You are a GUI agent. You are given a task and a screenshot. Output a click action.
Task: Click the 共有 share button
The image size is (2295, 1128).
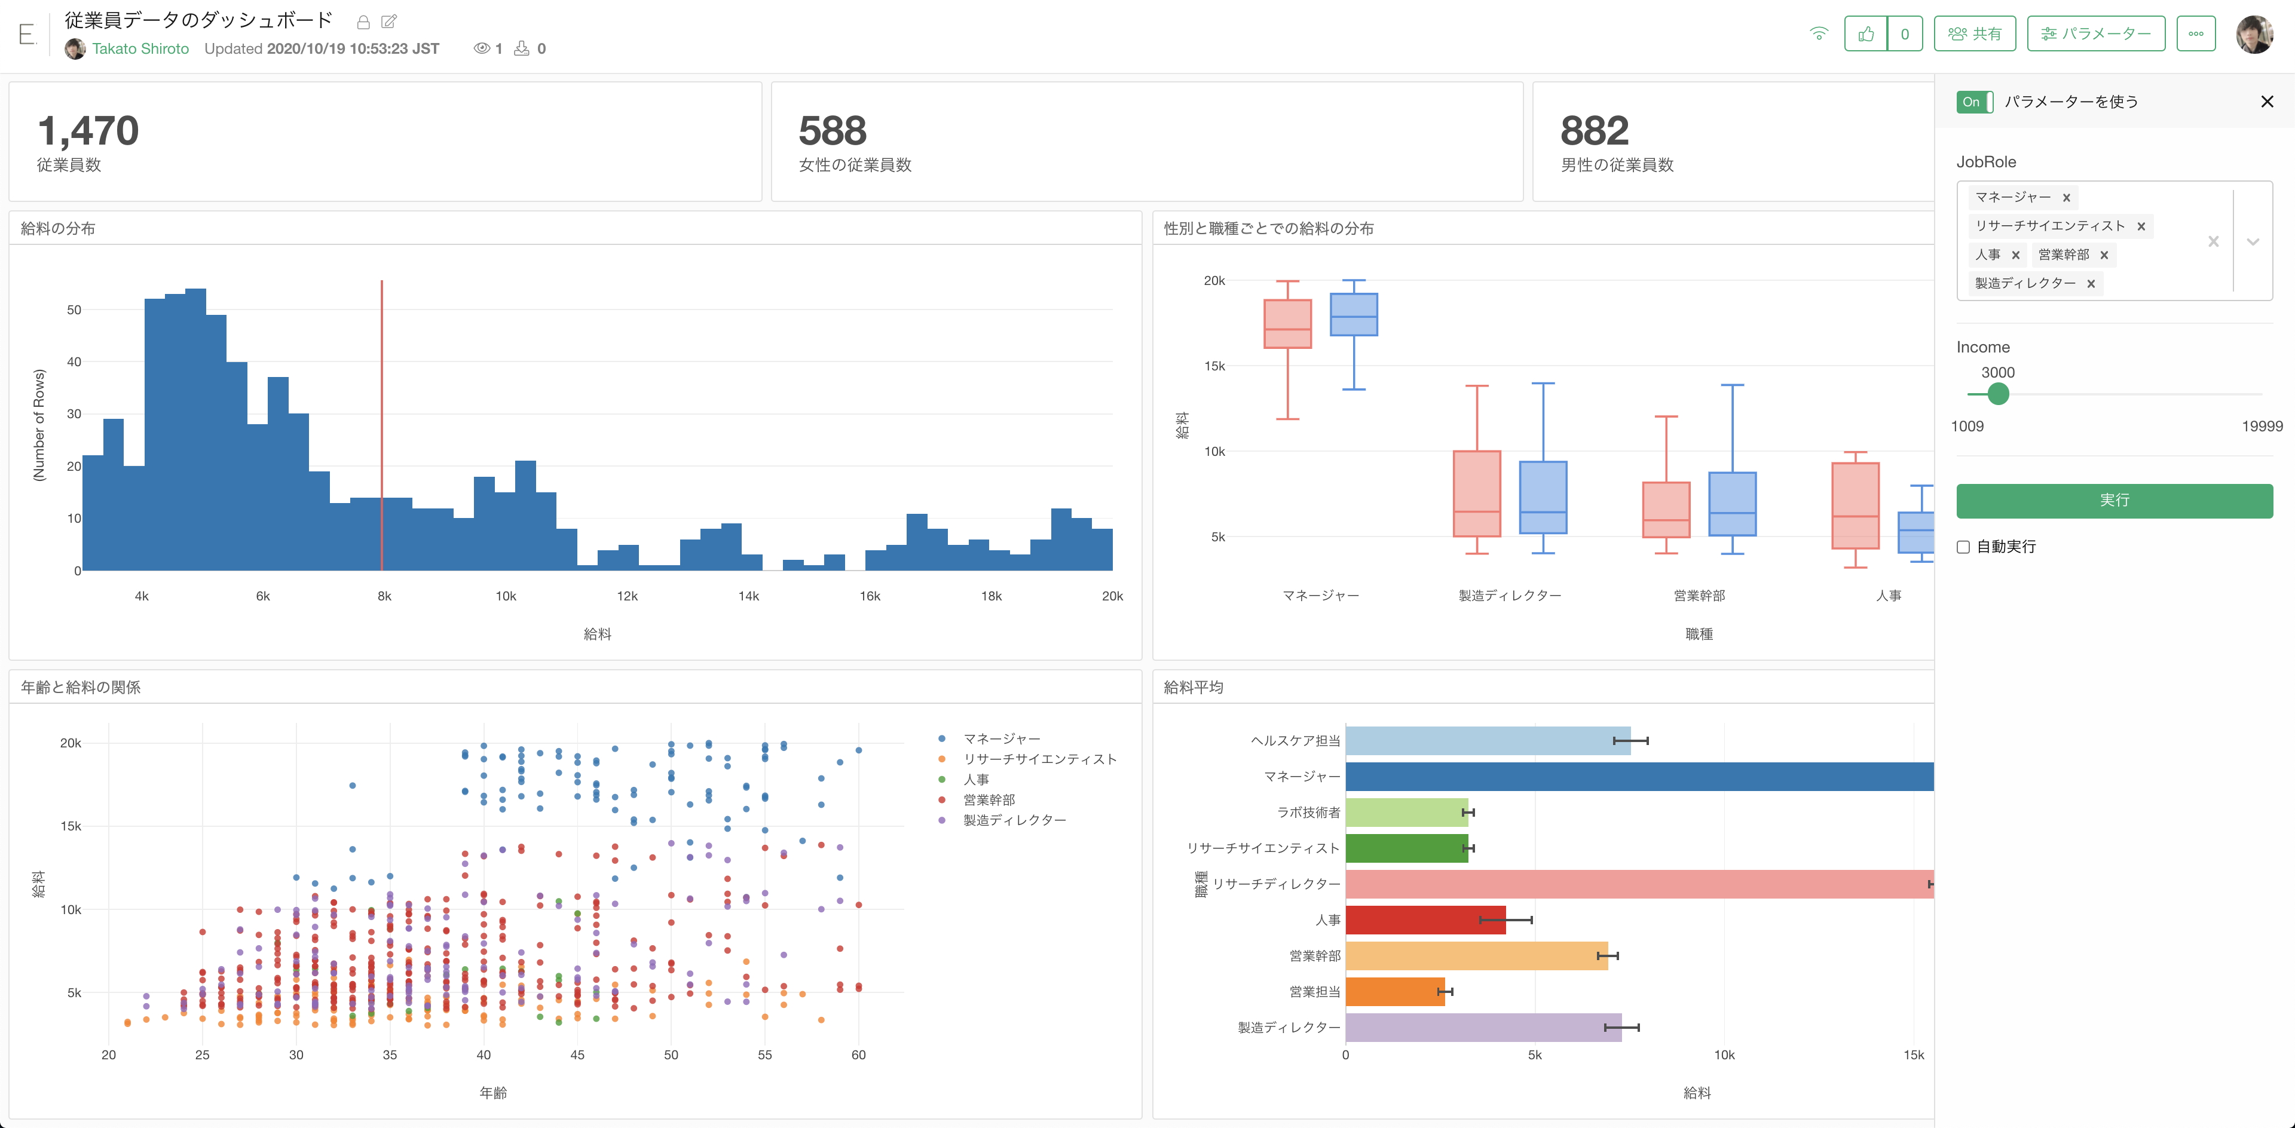(x=1974, y=34)
